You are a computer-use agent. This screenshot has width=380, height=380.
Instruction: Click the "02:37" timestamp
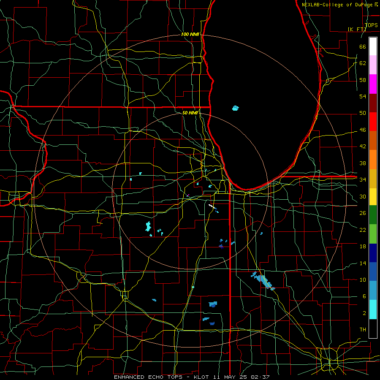[260, 377]
